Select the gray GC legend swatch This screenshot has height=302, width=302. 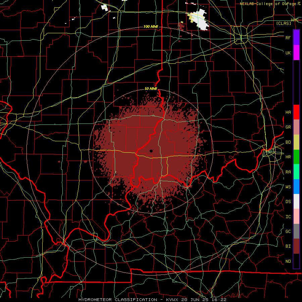click(x=296, y=231)
